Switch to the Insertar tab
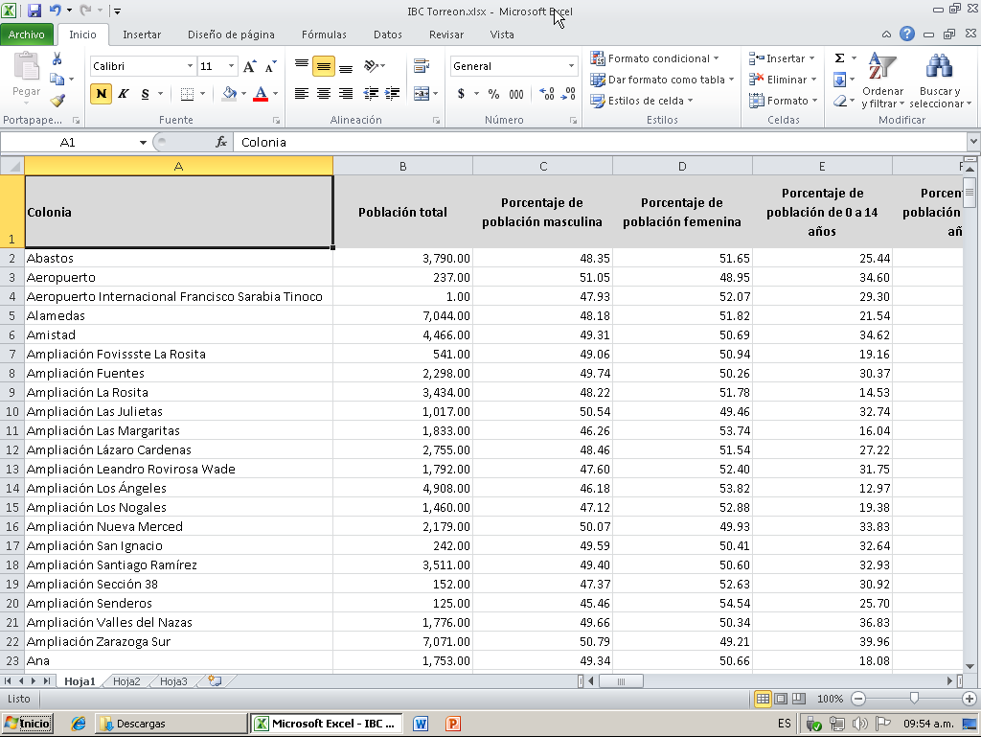Viewport: 981px width, 737px height. pyautogui.click(x=142, y=35)
